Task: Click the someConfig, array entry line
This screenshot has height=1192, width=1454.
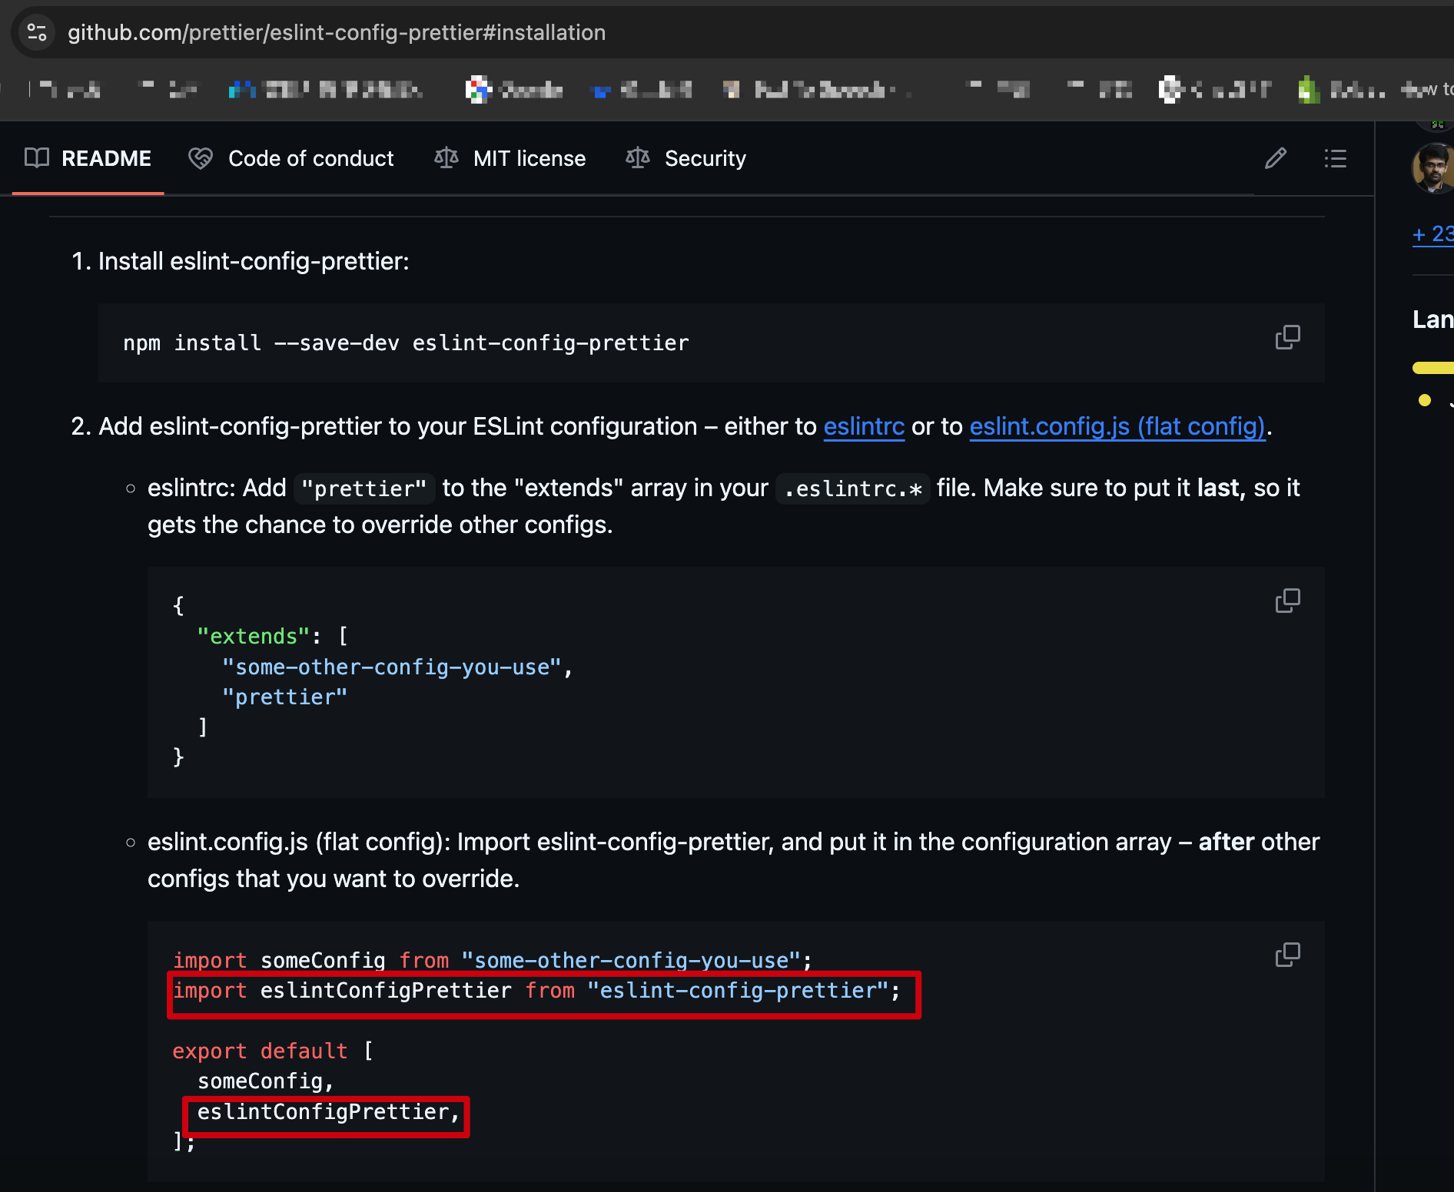Action: pos(265,1081)
